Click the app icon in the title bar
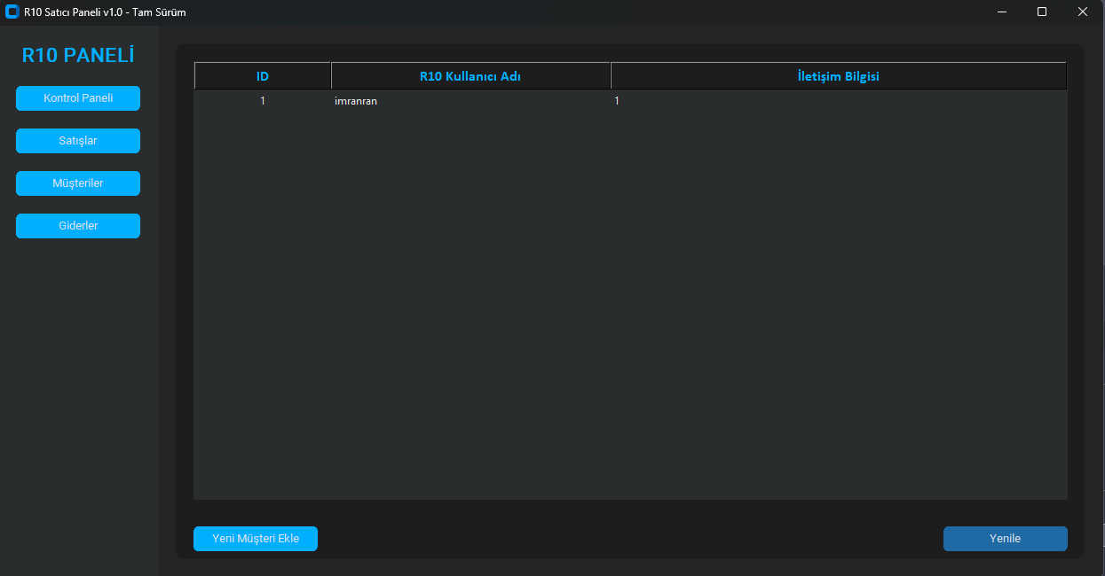Screen dimensions: 1105x576 tap(12, 12)
